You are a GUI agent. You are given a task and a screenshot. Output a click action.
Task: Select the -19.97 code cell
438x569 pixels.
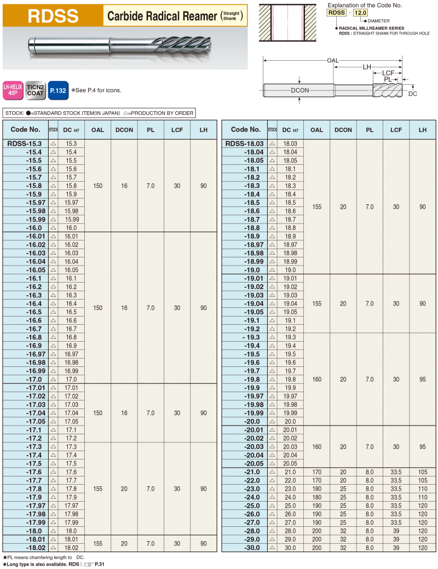(245, 396)
